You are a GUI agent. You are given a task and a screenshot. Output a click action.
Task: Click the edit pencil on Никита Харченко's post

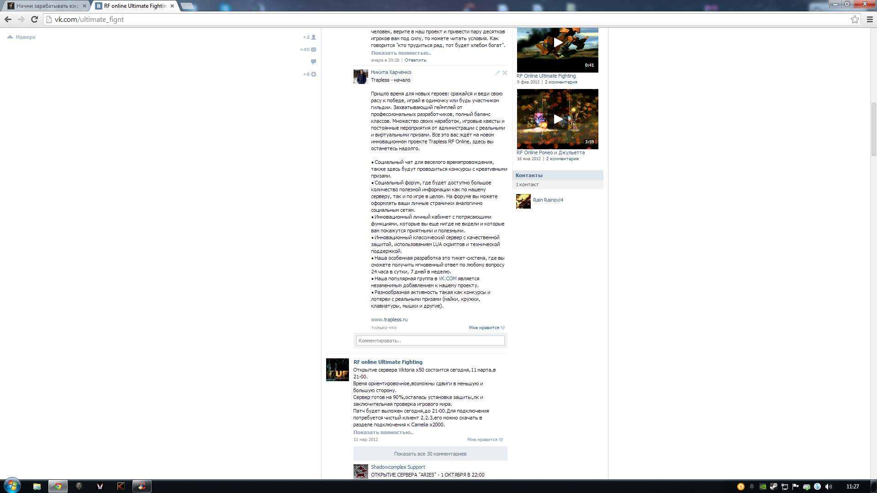point(497,73)
